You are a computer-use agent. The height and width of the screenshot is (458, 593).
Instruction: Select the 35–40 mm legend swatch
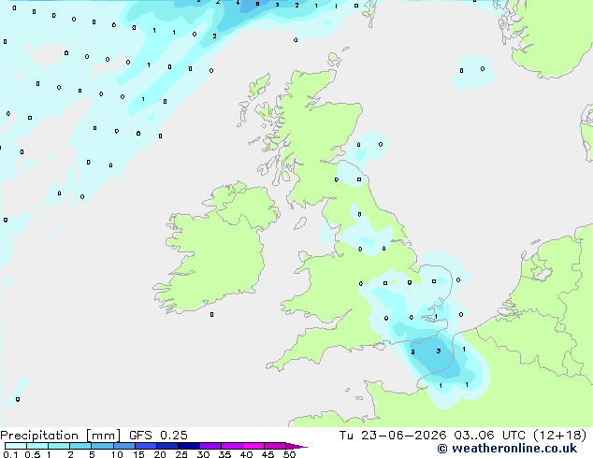click(231, 446)
